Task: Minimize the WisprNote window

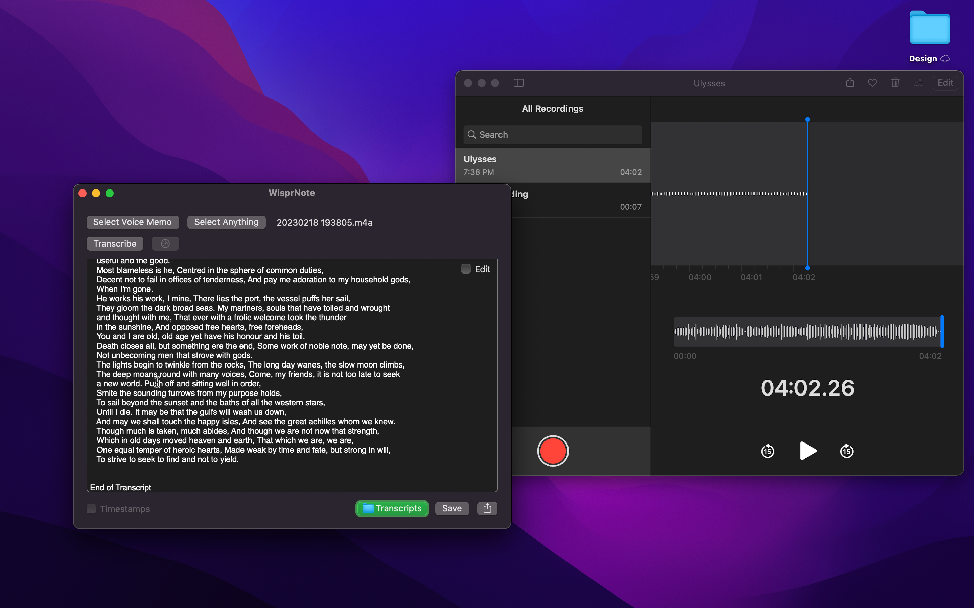Action: [96, 194]
